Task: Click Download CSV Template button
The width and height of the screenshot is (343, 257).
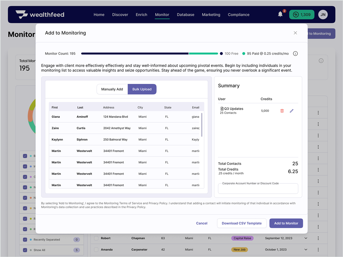Action: 242,223
